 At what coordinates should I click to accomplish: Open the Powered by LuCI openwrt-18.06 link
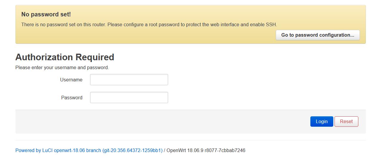click(x=89, y=151)
